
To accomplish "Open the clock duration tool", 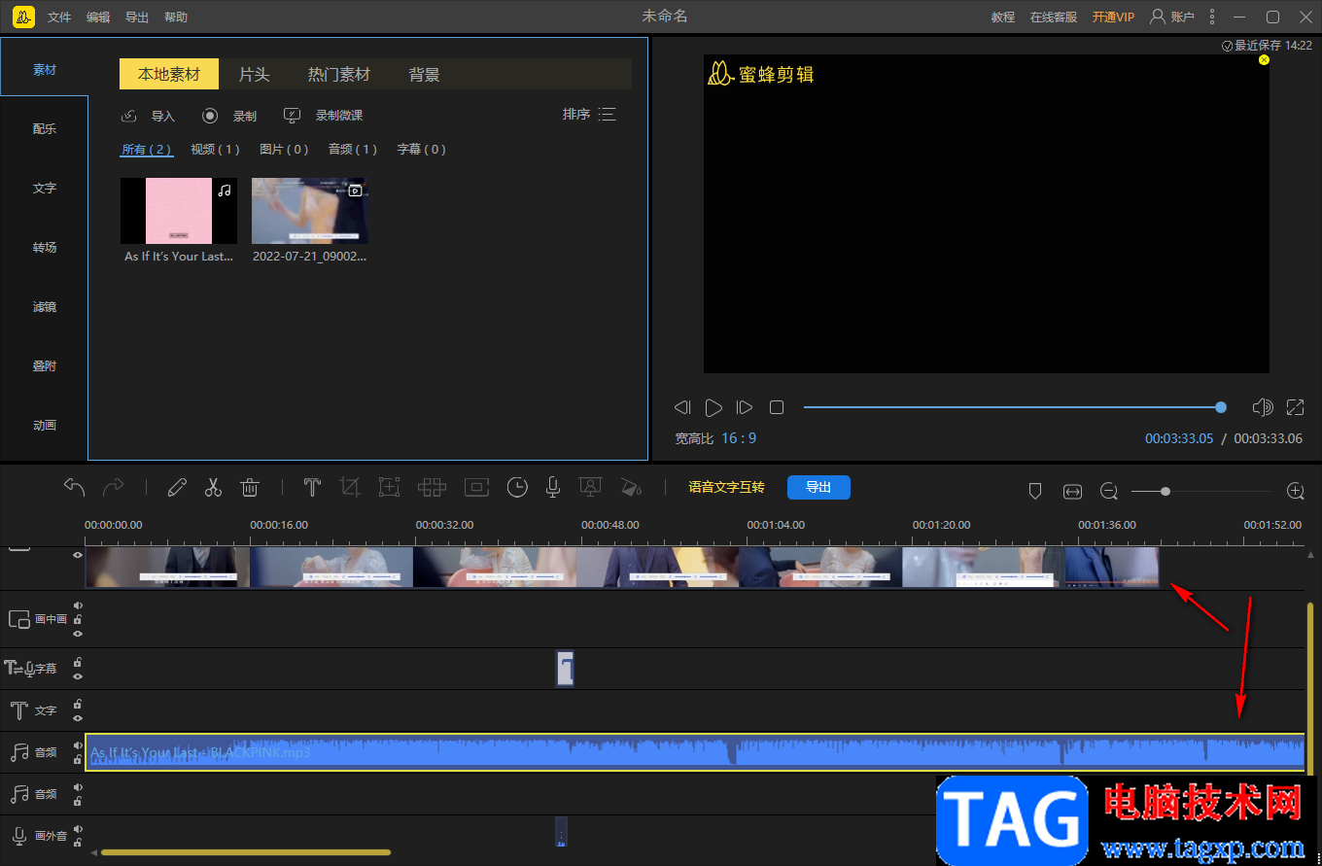I will [517, 488].
